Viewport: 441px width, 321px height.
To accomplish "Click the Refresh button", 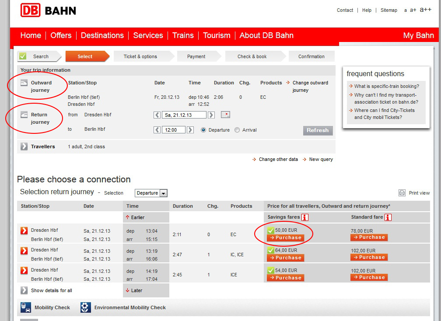I will pyautogui.click(x=318, y=130).
